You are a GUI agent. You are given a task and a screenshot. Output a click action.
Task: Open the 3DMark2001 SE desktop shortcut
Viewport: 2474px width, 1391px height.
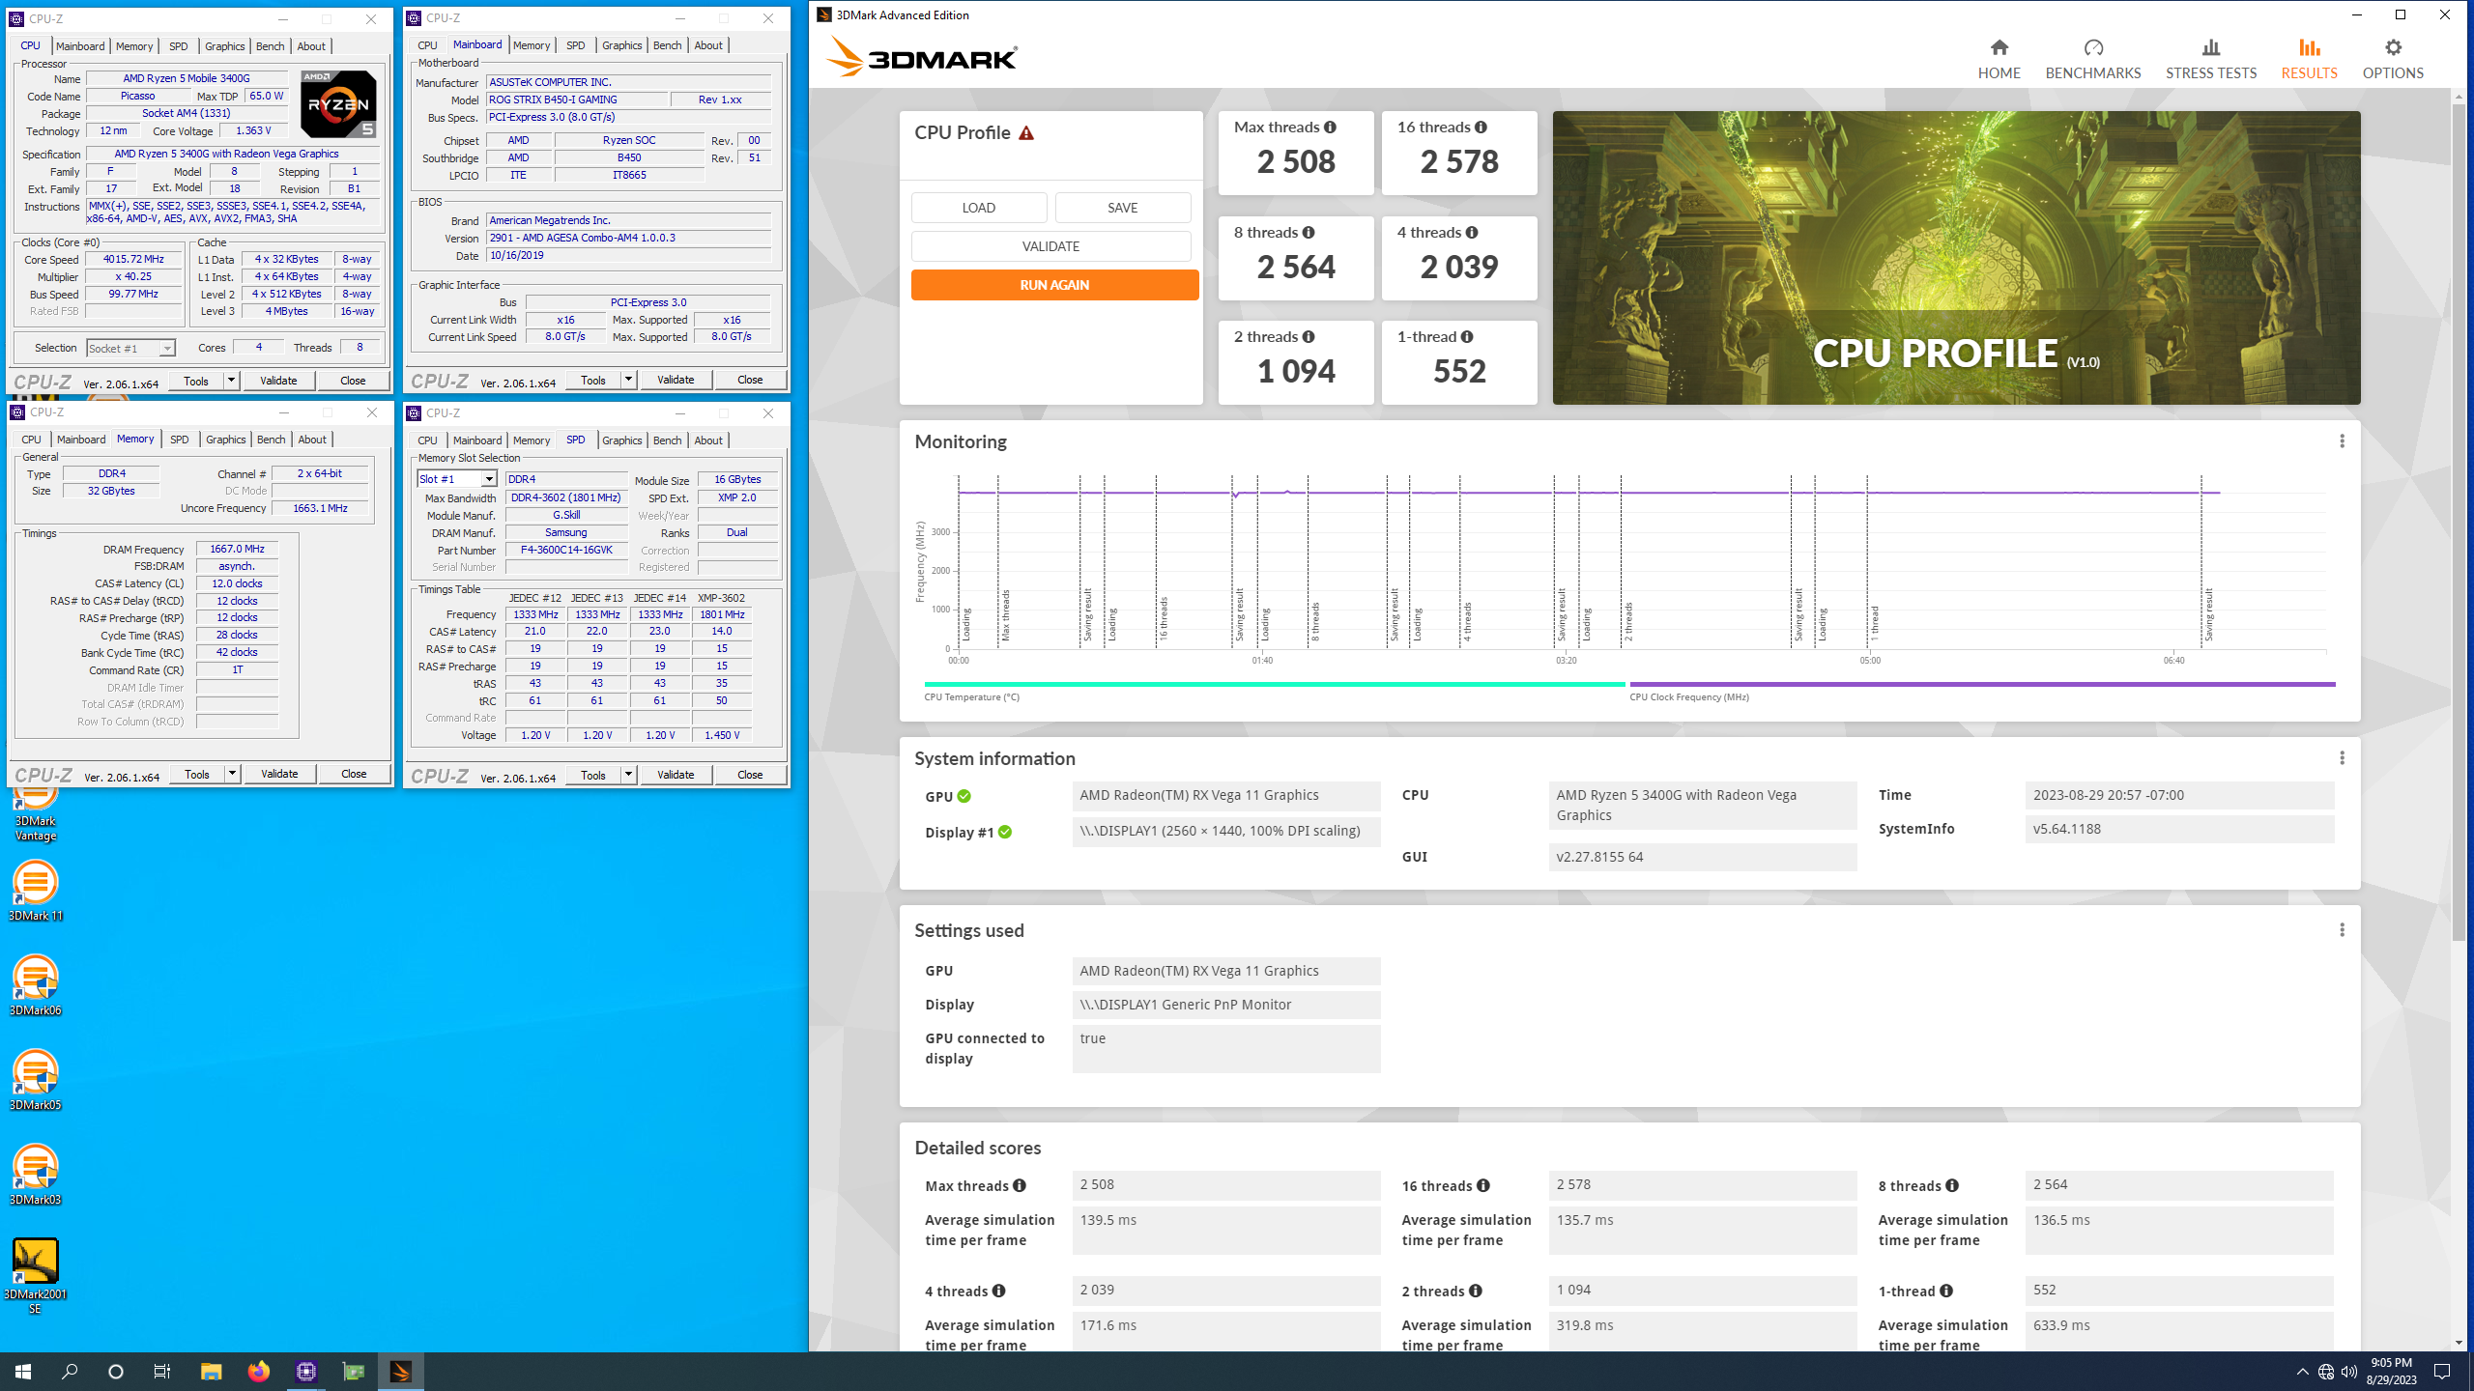click(x=36, y=1275)
